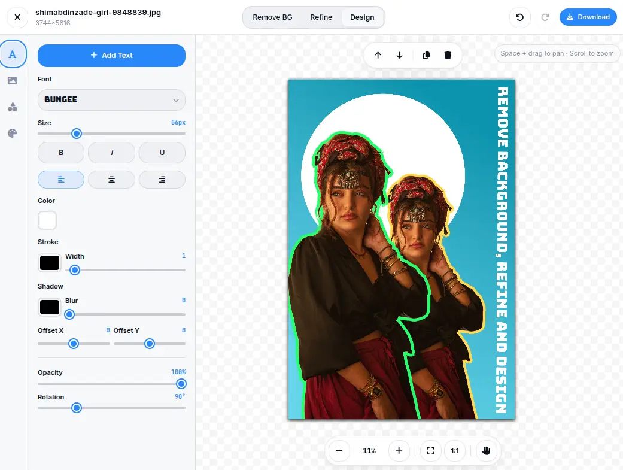This screenshot has height=470, width=623.
Task: Toggle underline text formatting
Action: 162,153
